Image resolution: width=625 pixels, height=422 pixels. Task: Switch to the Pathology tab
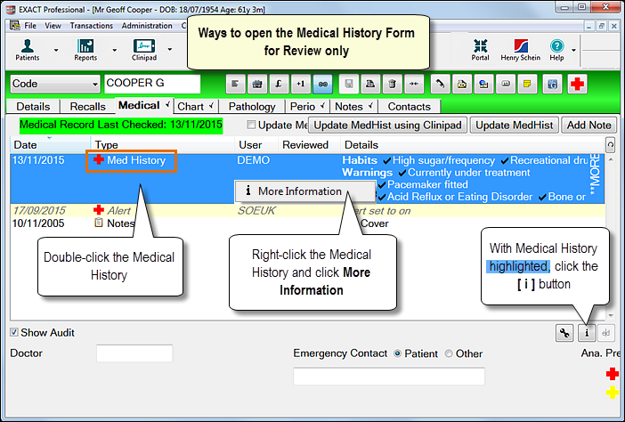[252, 107]
